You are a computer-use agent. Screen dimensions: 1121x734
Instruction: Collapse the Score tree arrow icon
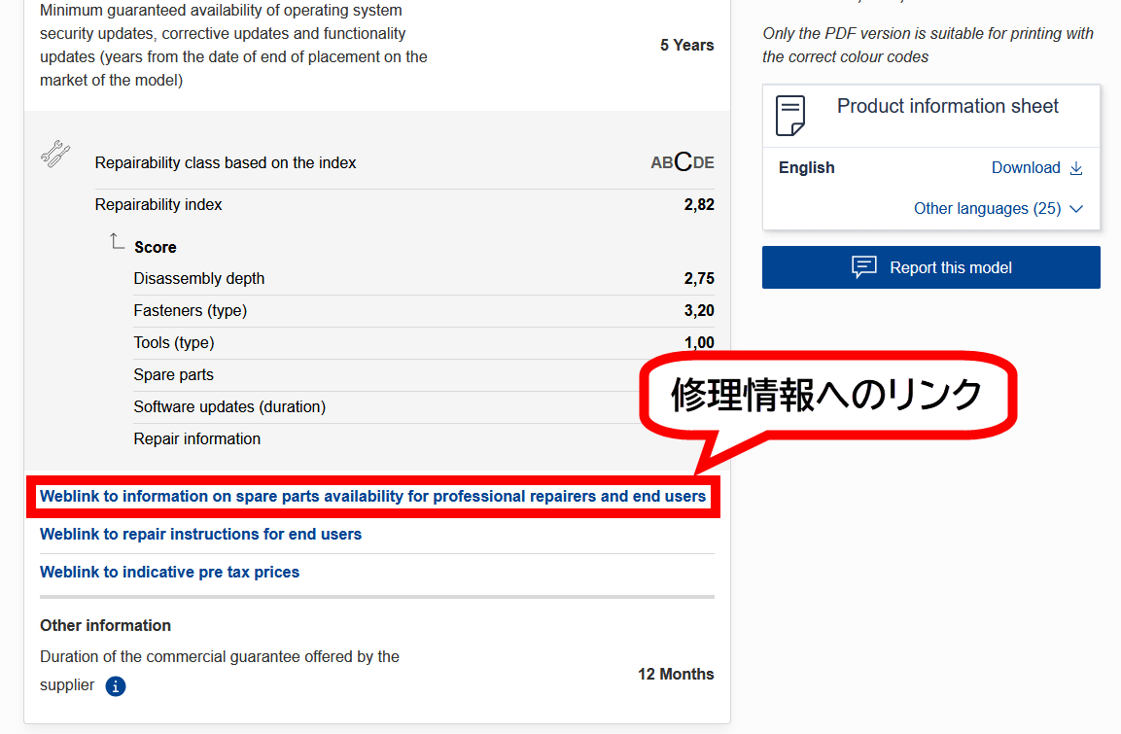click(117, 241)
